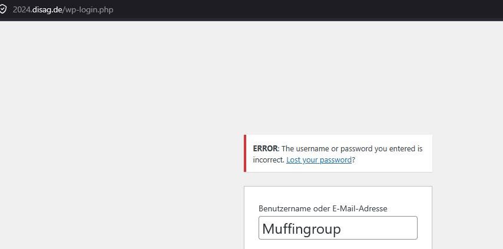Click the blank gray area above the error notice
Image resolution: width=503 pixels, height=249 pixels.
pos(337,88)
